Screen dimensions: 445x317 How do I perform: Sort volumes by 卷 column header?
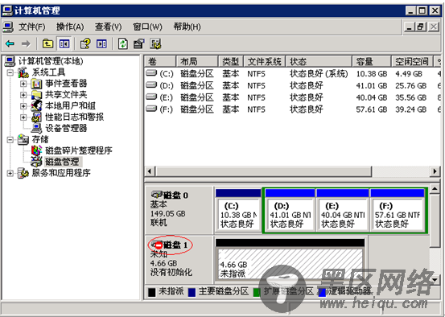[x=160, y=61]
